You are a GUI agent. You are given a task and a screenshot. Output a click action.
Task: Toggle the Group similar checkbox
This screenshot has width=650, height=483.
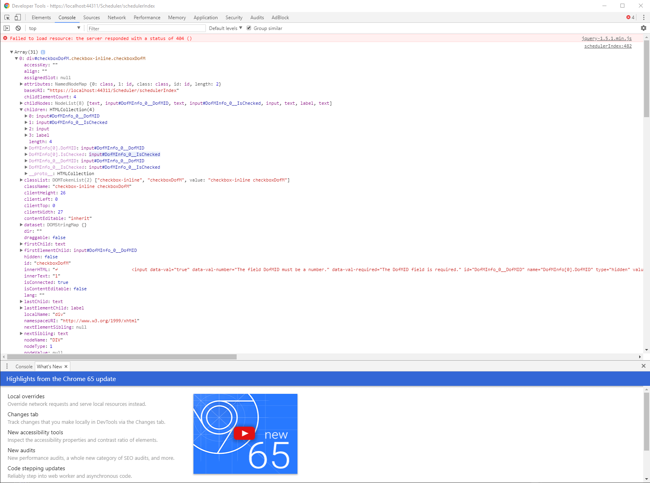pos(249,28)
